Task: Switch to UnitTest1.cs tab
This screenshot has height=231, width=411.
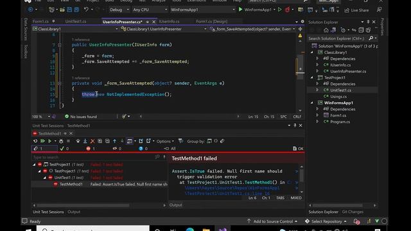Action: [76, 21]
